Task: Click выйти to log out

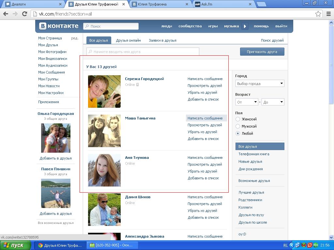Action: pyautogui.click(x=281, y=26)
